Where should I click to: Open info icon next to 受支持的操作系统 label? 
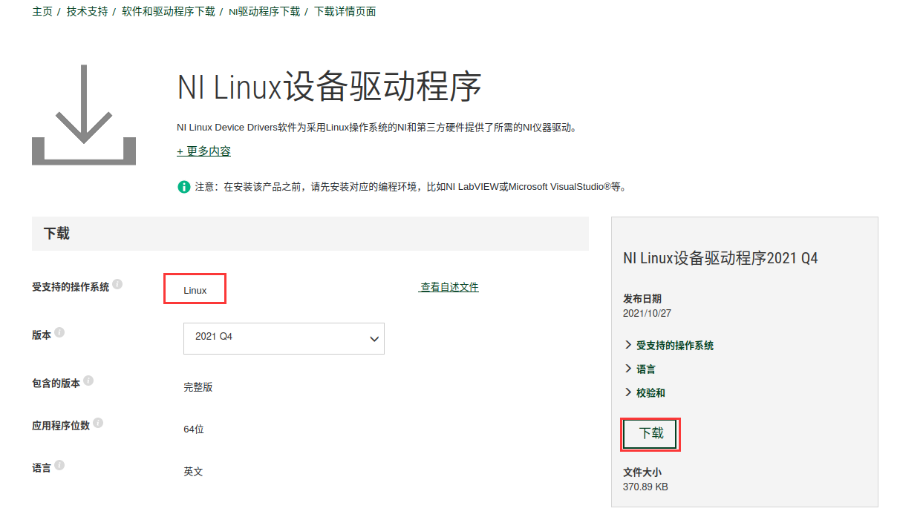pos(118,284)
